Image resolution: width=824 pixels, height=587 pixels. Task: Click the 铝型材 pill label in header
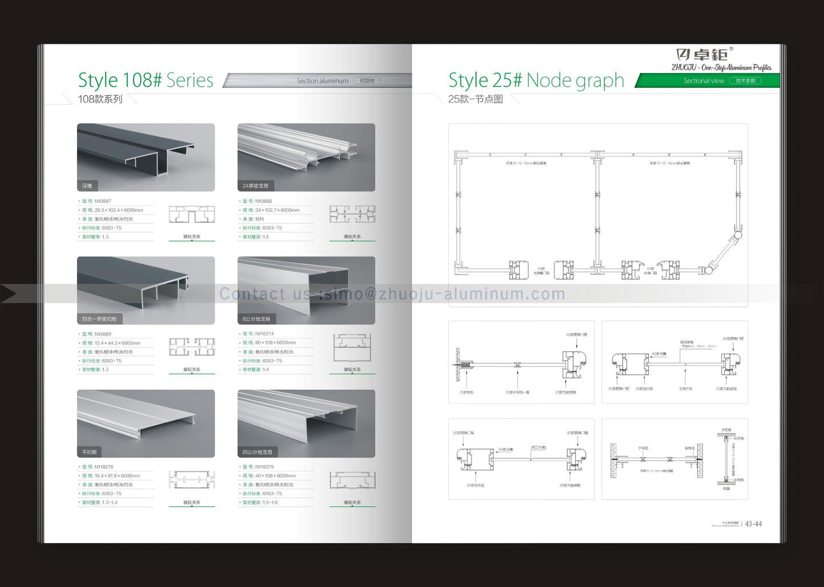click(367, 81)
